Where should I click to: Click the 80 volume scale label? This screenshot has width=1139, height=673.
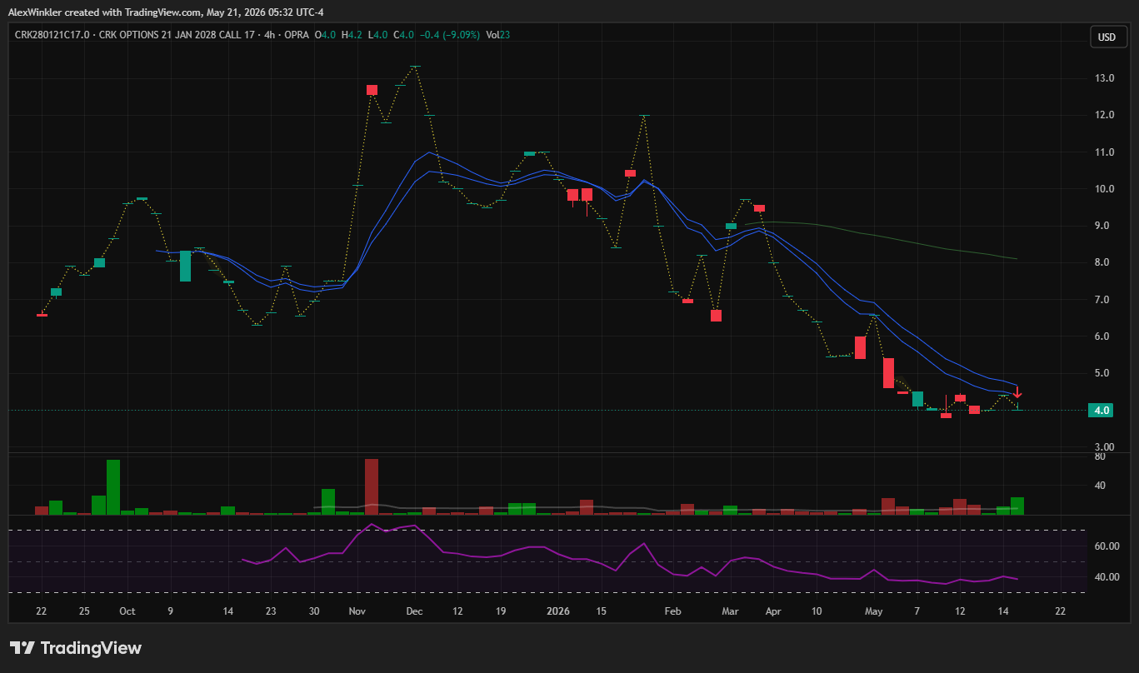click(x=1100, y=456)
